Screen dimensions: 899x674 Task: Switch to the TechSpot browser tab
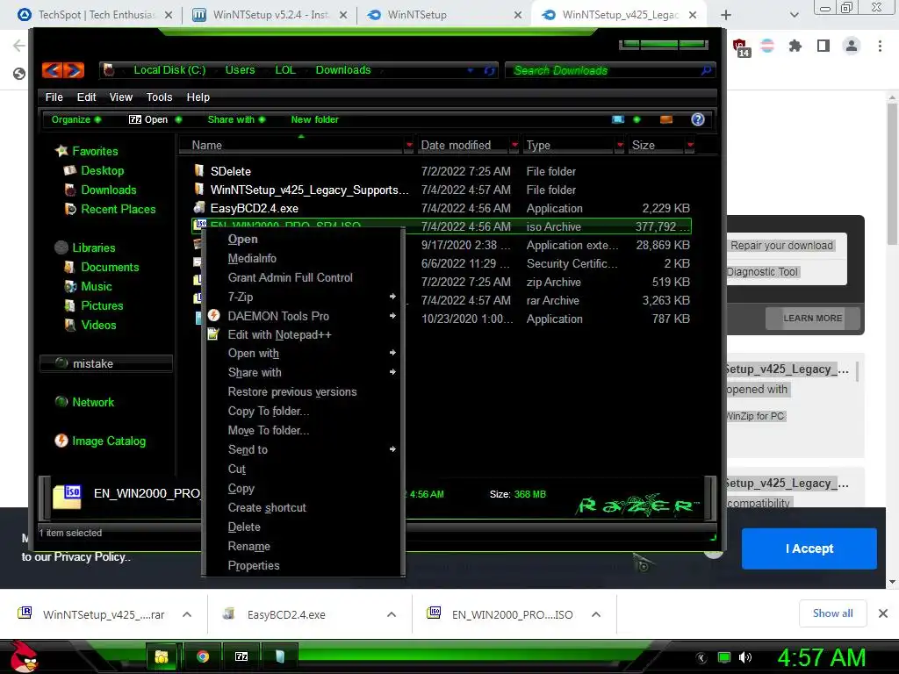pyautogui.click(x=96, y=15)
